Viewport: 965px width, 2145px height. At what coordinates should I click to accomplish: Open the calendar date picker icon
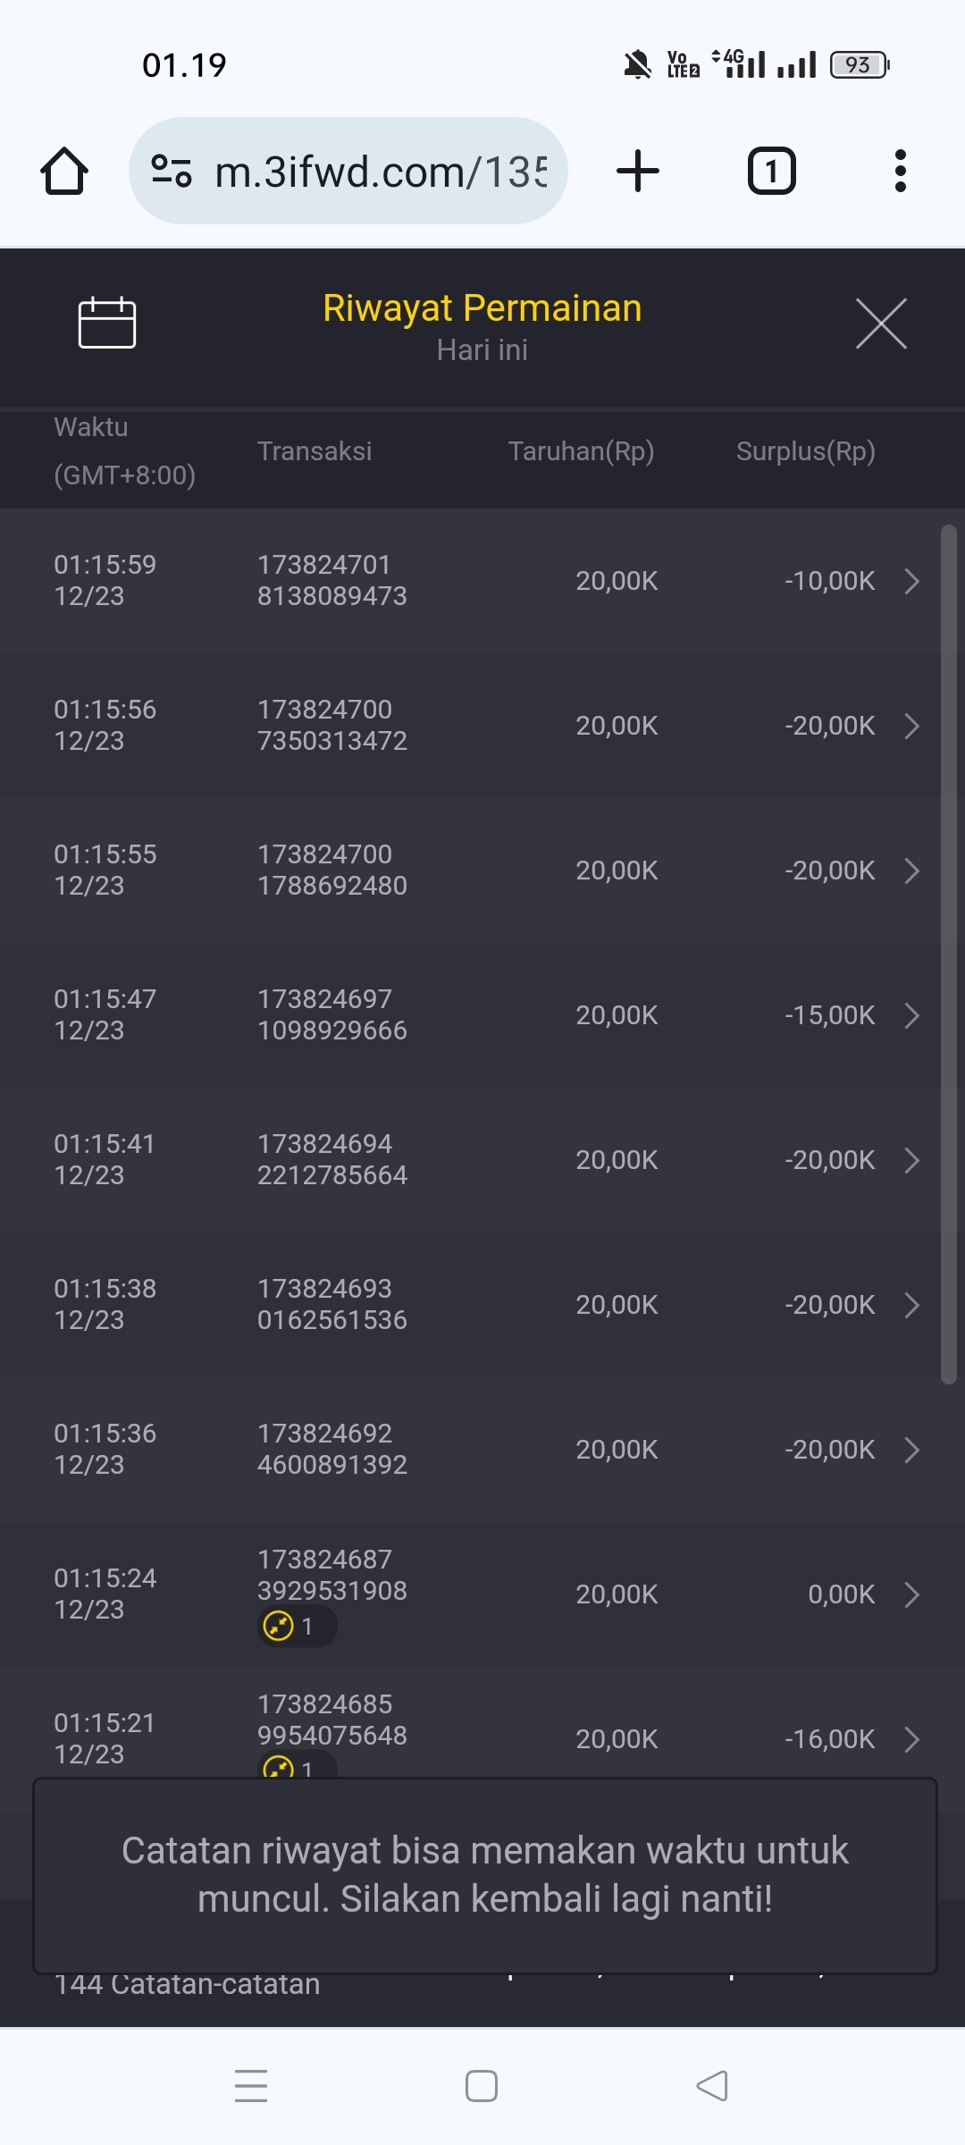pyautogui.click(x=107, y=323)
